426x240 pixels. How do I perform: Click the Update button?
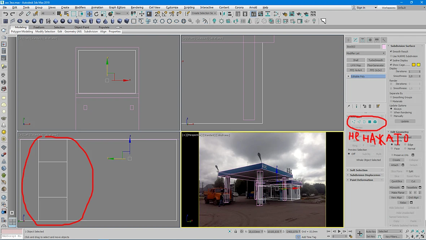click(405, 121)
